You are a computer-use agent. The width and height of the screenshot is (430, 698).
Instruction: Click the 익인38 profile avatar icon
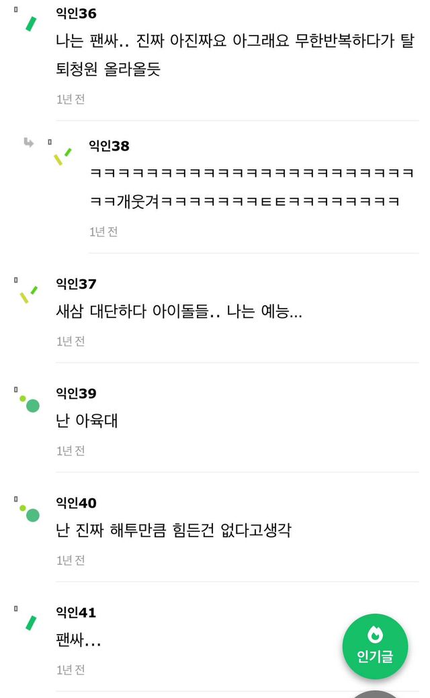(62, 156)
